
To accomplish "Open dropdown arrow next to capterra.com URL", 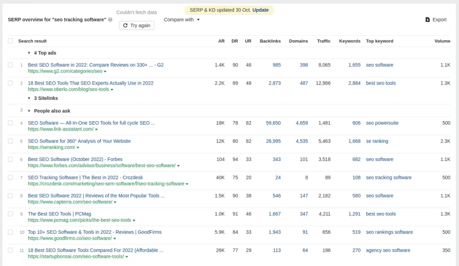I will (115, 203).
